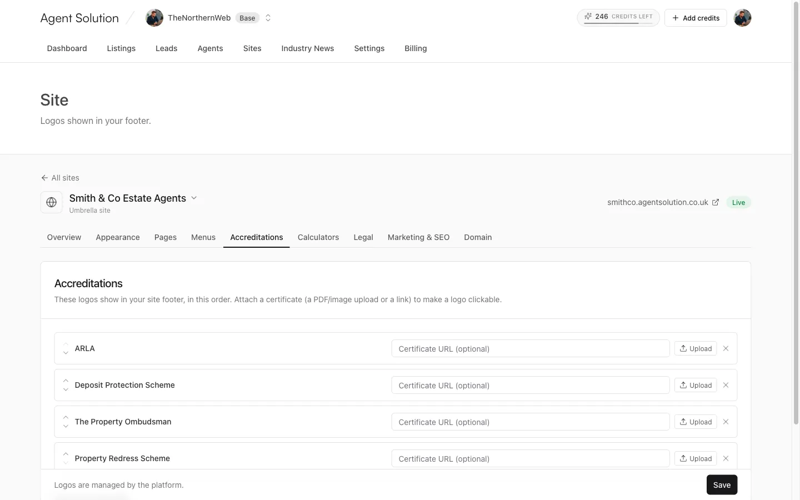Click the Live status badge
The height and width of the screenshot is (500, 800).
(738, 202)
